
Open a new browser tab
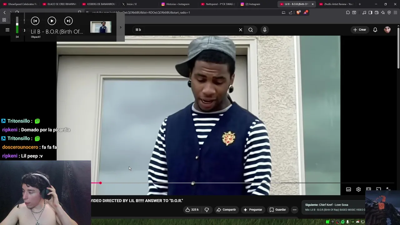point(360,4)
